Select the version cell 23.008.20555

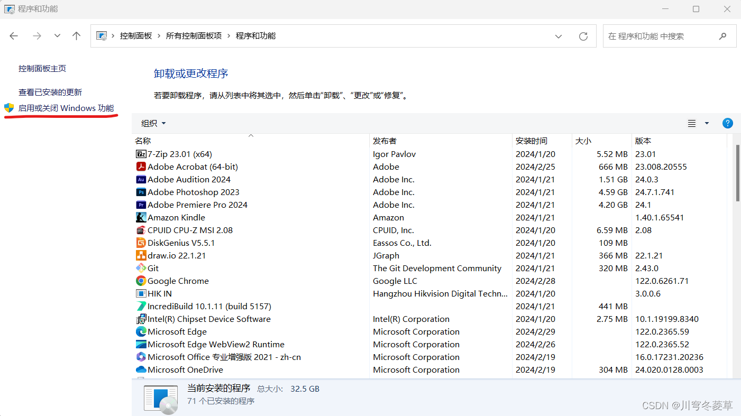click(x=661, y=167)
